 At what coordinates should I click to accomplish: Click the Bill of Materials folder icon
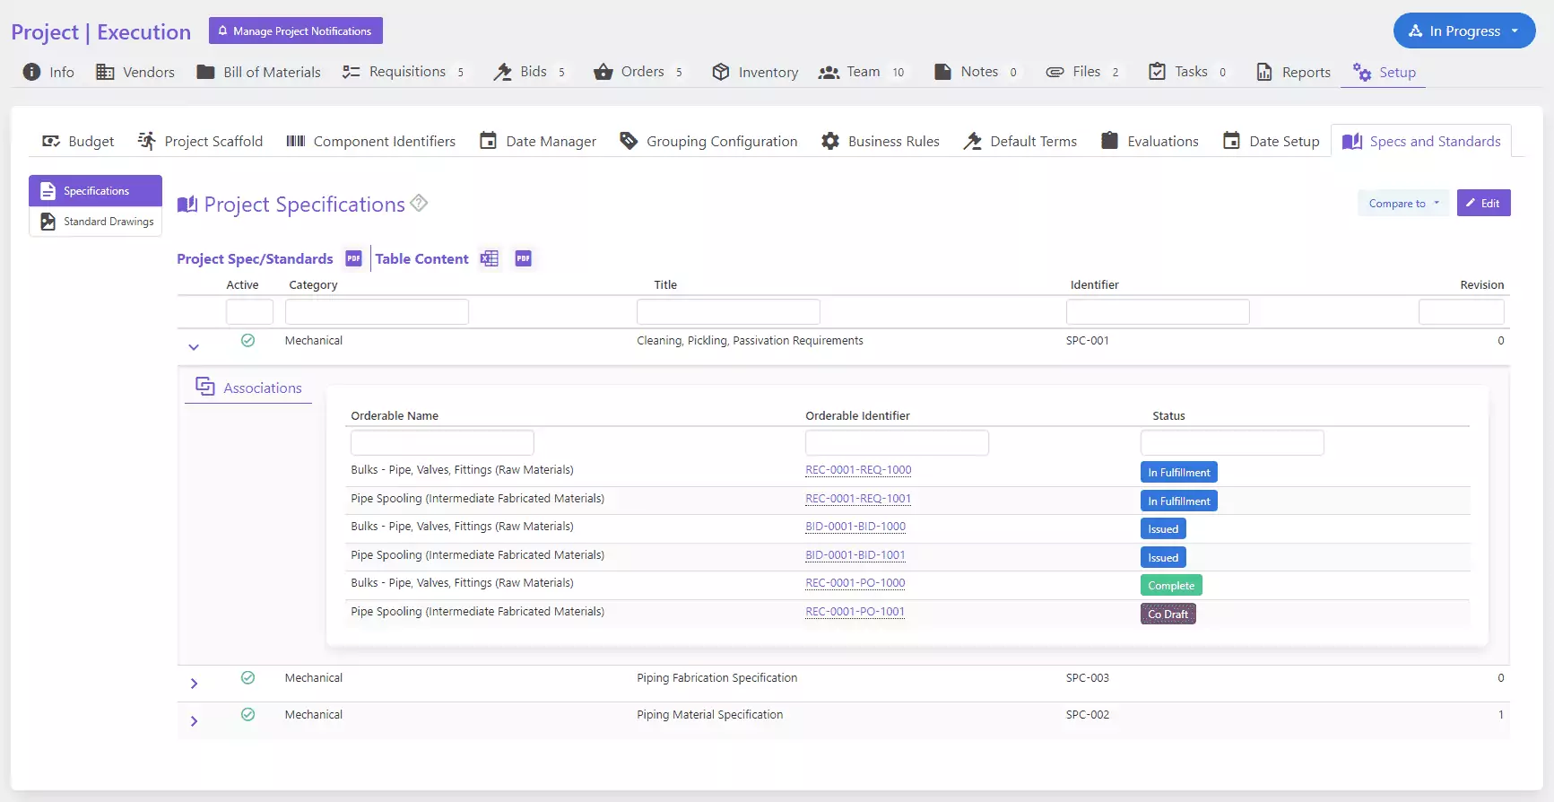coord(205,72)
